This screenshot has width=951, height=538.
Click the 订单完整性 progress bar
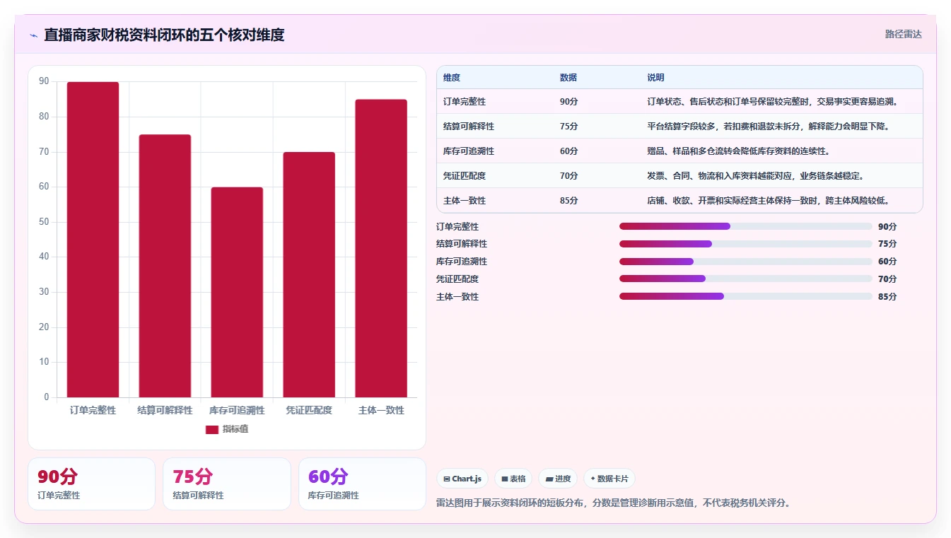coord(746,226)
